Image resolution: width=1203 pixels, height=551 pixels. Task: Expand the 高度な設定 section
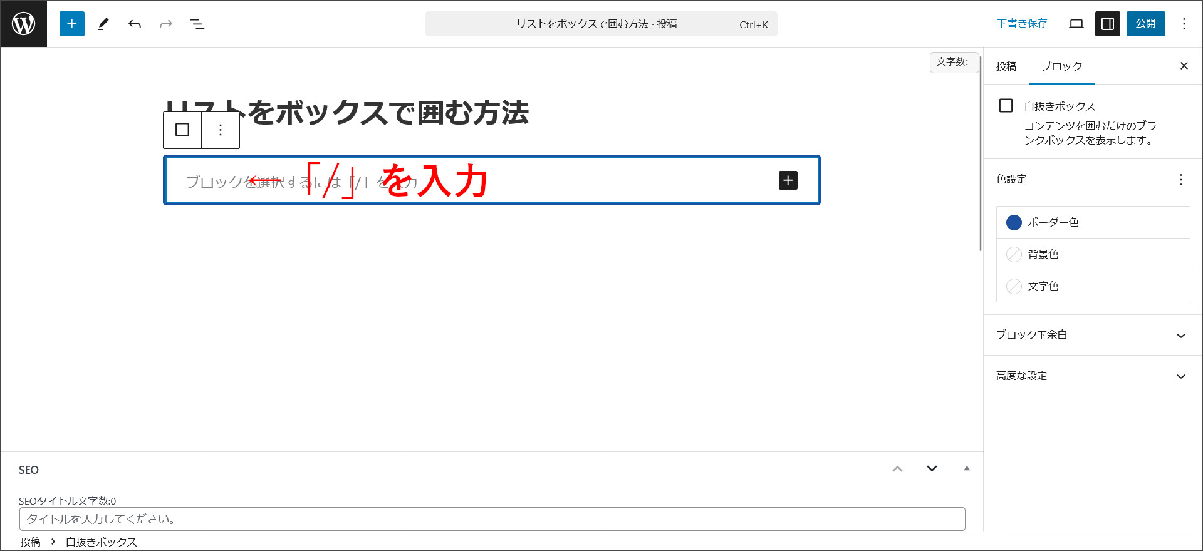point(1093,376)
